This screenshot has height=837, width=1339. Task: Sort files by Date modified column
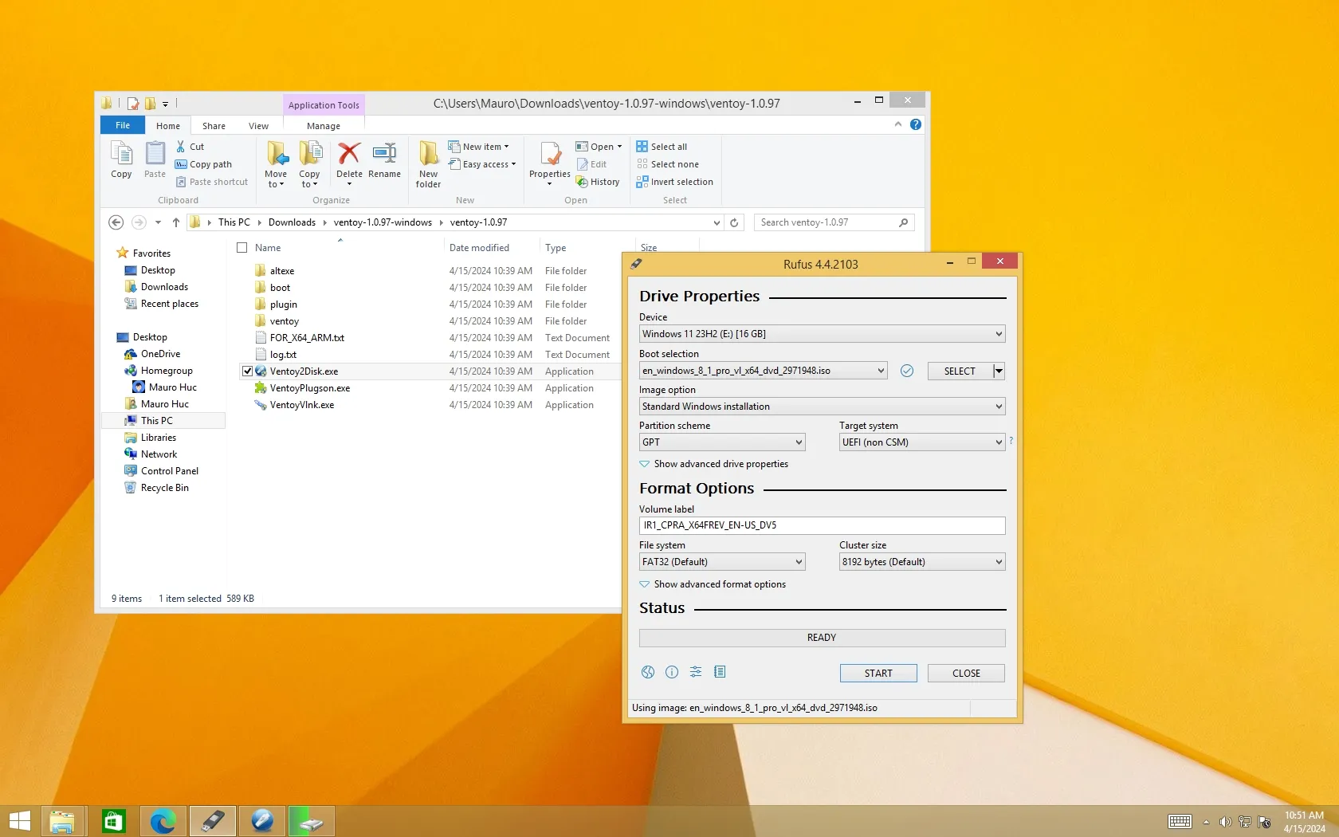click(479, 248)
